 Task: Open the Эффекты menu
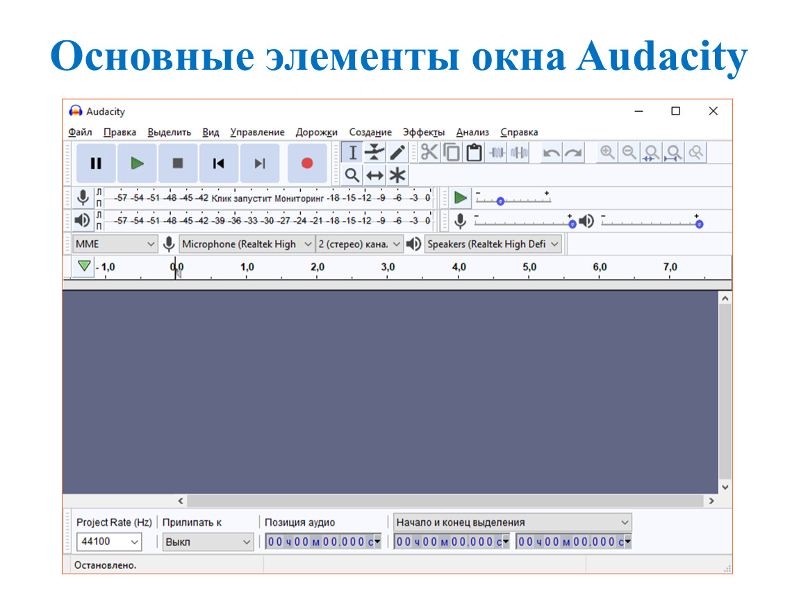[424, 132]
